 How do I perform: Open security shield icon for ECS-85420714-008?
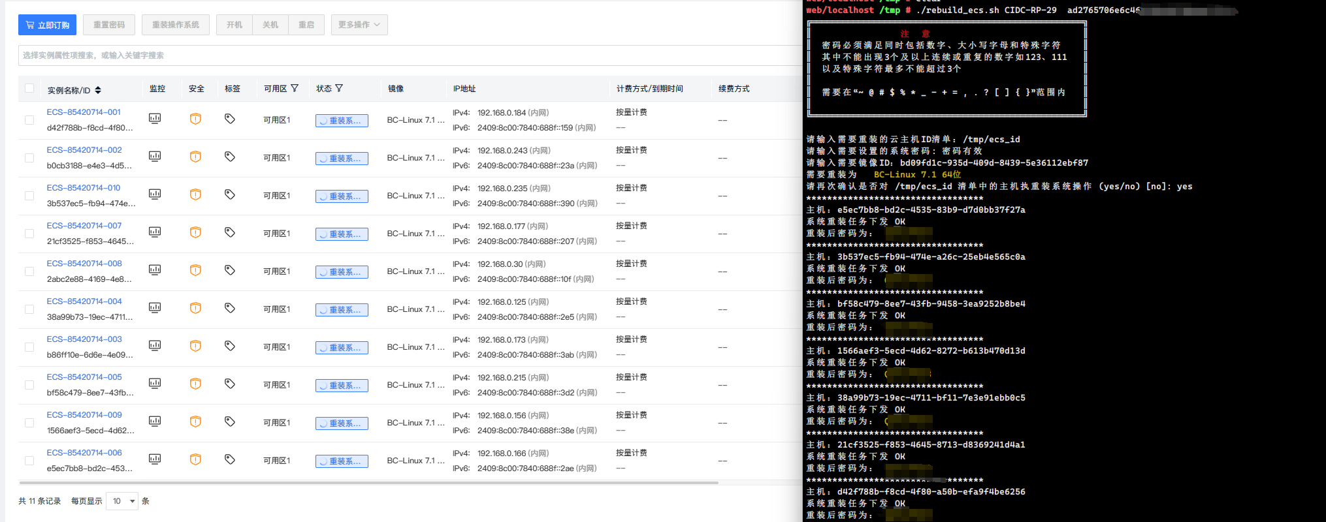pos(195,270)
